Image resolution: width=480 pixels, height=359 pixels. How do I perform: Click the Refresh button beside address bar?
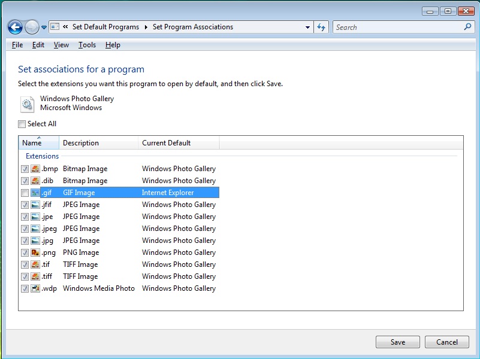click(321, 27)
